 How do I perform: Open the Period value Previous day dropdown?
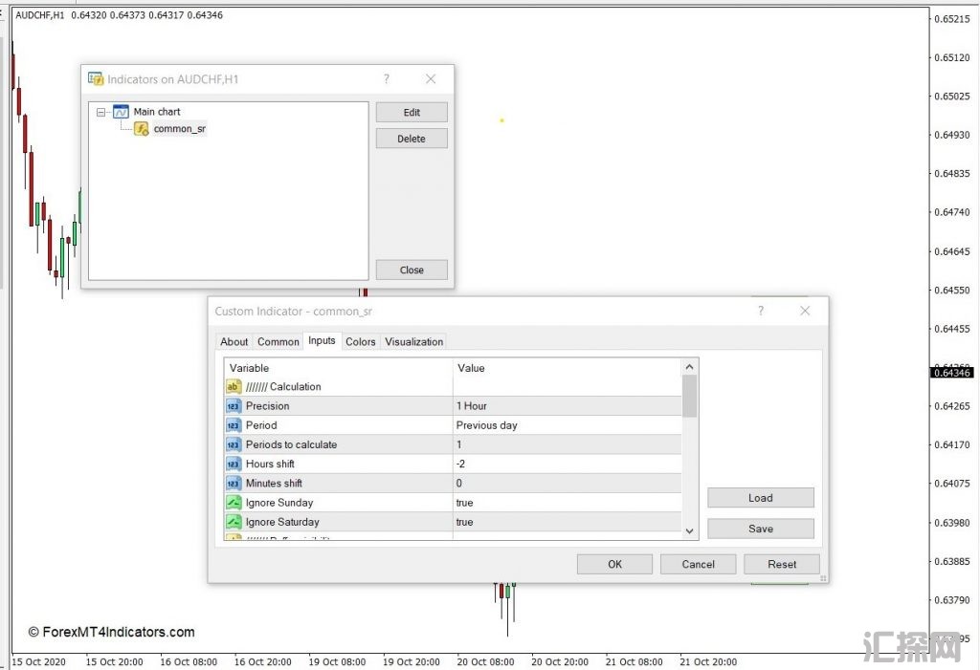pos(567,425)
